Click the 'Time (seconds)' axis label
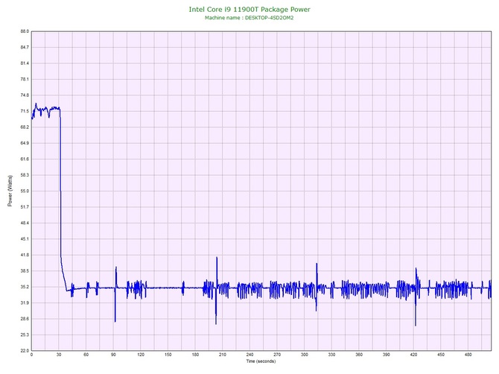499x374 pixels. pos(261,361)
